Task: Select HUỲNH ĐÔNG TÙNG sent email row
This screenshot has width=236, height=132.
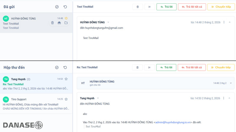Action: pos(36,23)
